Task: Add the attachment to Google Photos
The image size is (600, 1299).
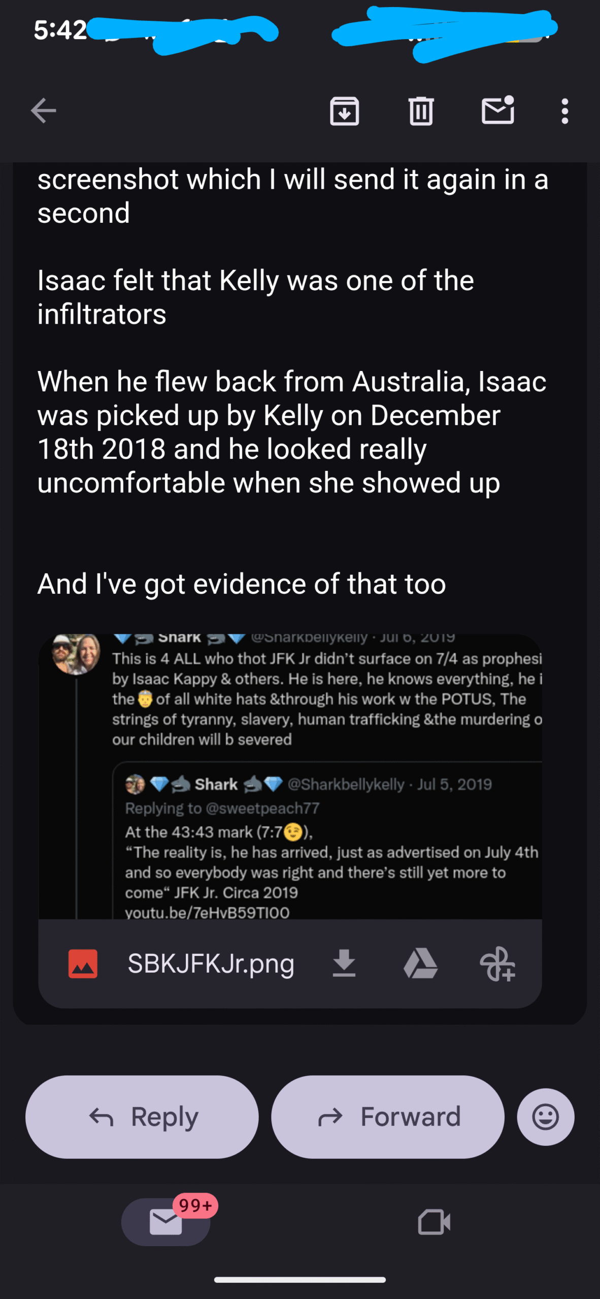Action: [x=497, y=963]
